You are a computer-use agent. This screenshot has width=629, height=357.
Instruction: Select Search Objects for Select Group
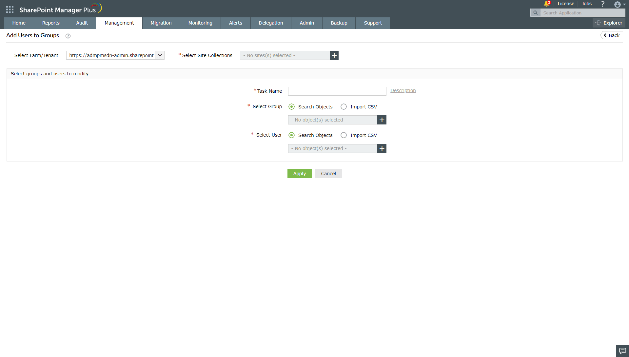click(291, 107)
